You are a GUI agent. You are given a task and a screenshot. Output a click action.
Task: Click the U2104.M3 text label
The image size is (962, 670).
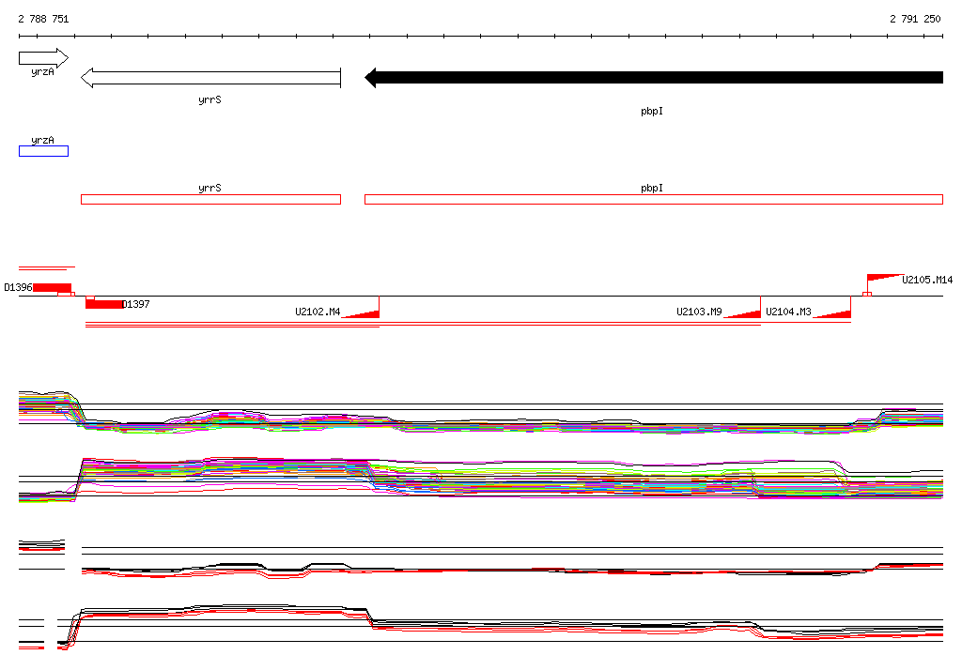788,312
